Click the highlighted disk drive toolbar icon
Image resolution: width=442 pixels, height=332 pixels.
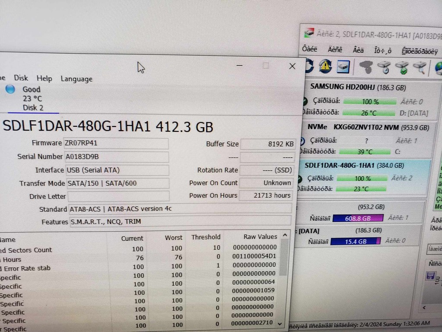[x=343, y=67]
